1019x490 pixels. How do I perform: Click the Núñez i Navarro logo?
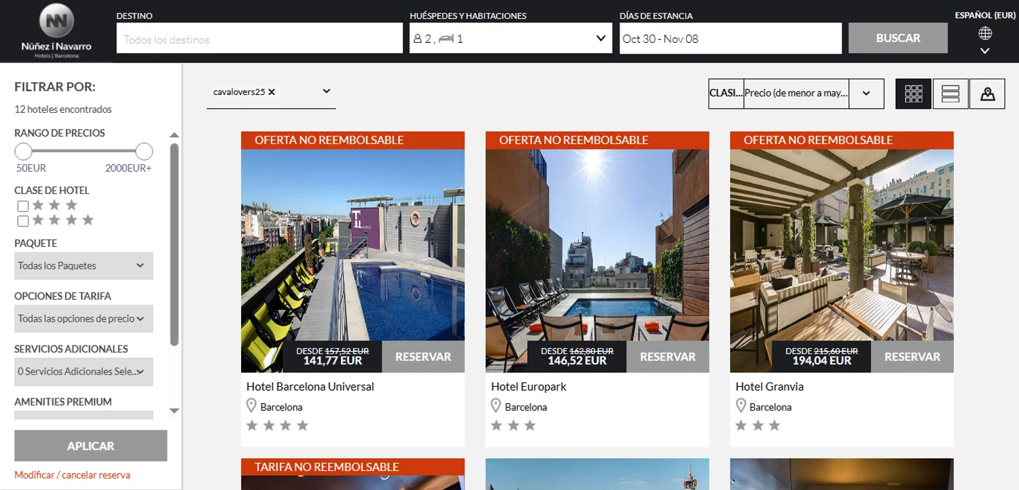(56, 31)
